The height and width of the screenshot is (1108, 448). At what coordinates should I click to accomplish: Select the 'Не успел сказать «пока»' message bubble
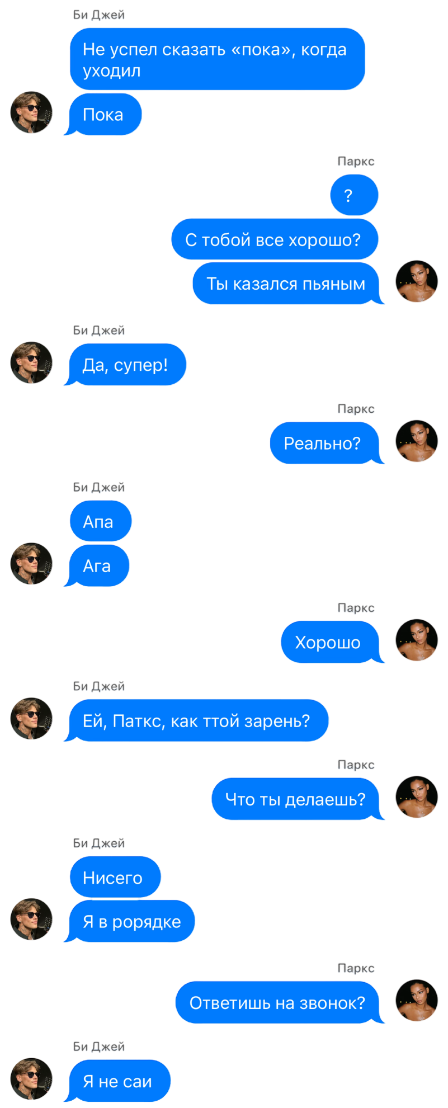tap(218, 59)
